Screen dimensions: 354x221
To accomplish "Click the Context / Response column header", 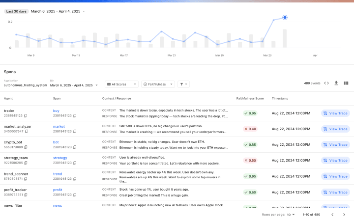I will coord(117,99).
